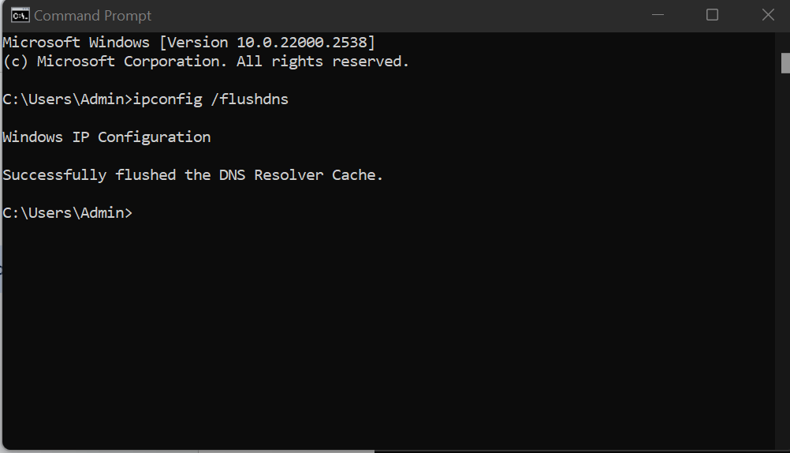
Task: Click the version number 10.0.22000.2538
Action: [x=306, y=43]
